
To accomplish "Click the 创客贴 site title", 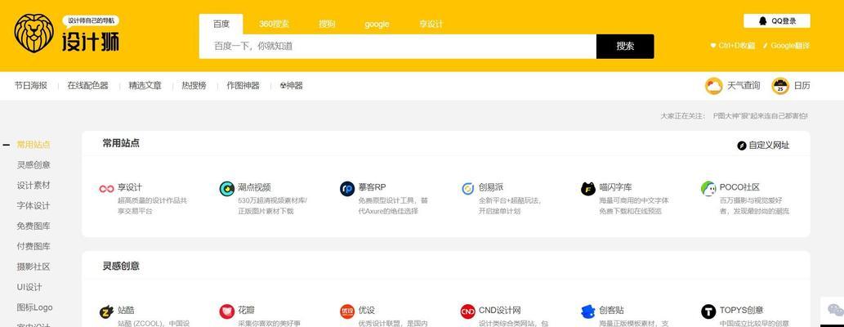I will [611, 311].
